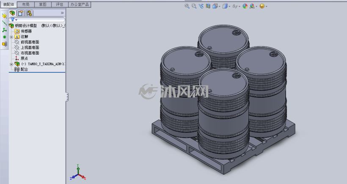The width and height of the screenshot is (347, 184).
Task: Select the Coordinate System tool icon
Action: pyautogui.click(x=4, y=30)
